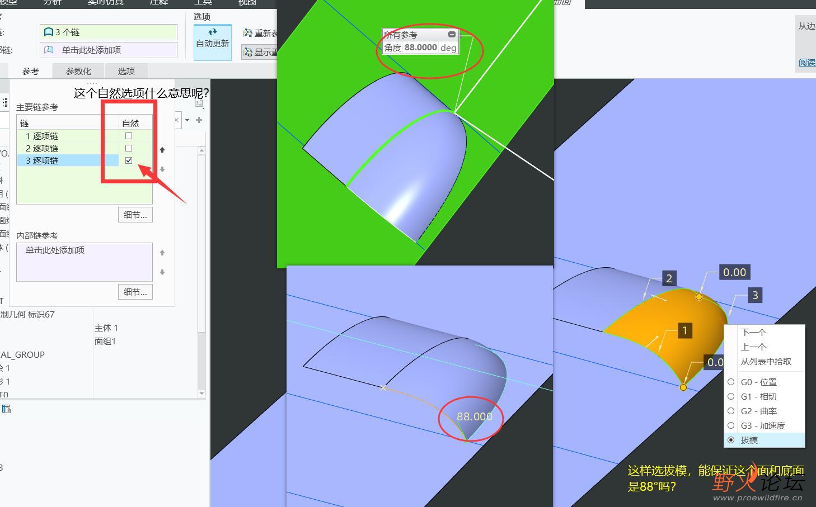The width and height of the screenshot is (816, 507).
Task: Choose 从列表中拾取 in the context menu
Action: [766, 361]
